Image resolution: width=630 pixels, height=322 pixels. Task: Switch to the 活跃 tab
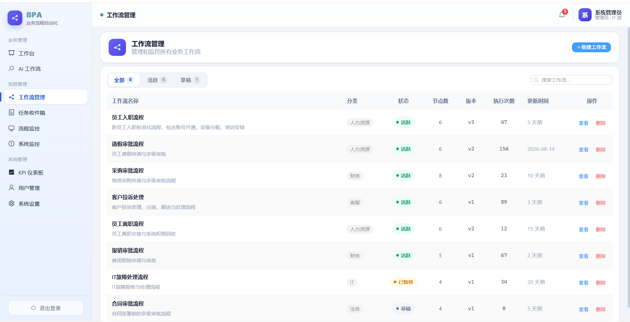(x=157, y=80)
